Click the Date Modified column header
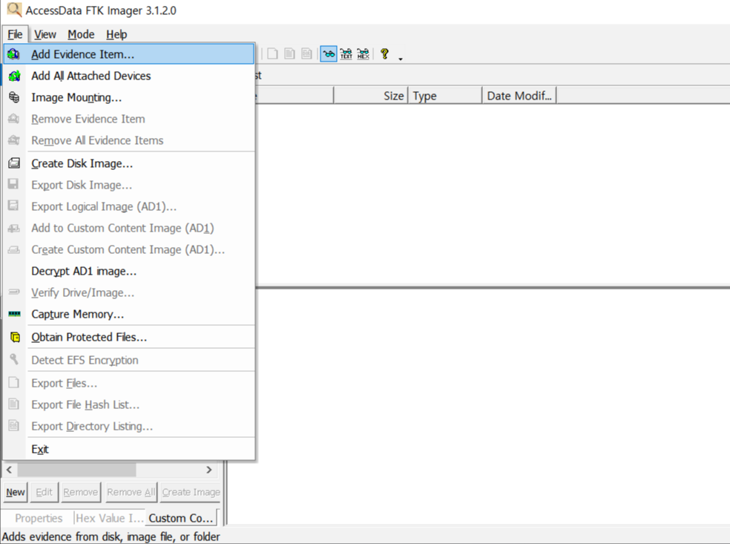This screenshot has height=544, width=730. pyautogui.click(x=519, y=96)
